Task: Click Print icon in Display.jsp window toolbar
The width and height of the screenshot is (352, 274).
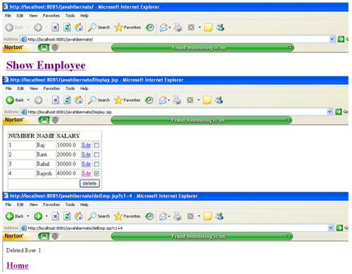Action: tap(177, 100)
